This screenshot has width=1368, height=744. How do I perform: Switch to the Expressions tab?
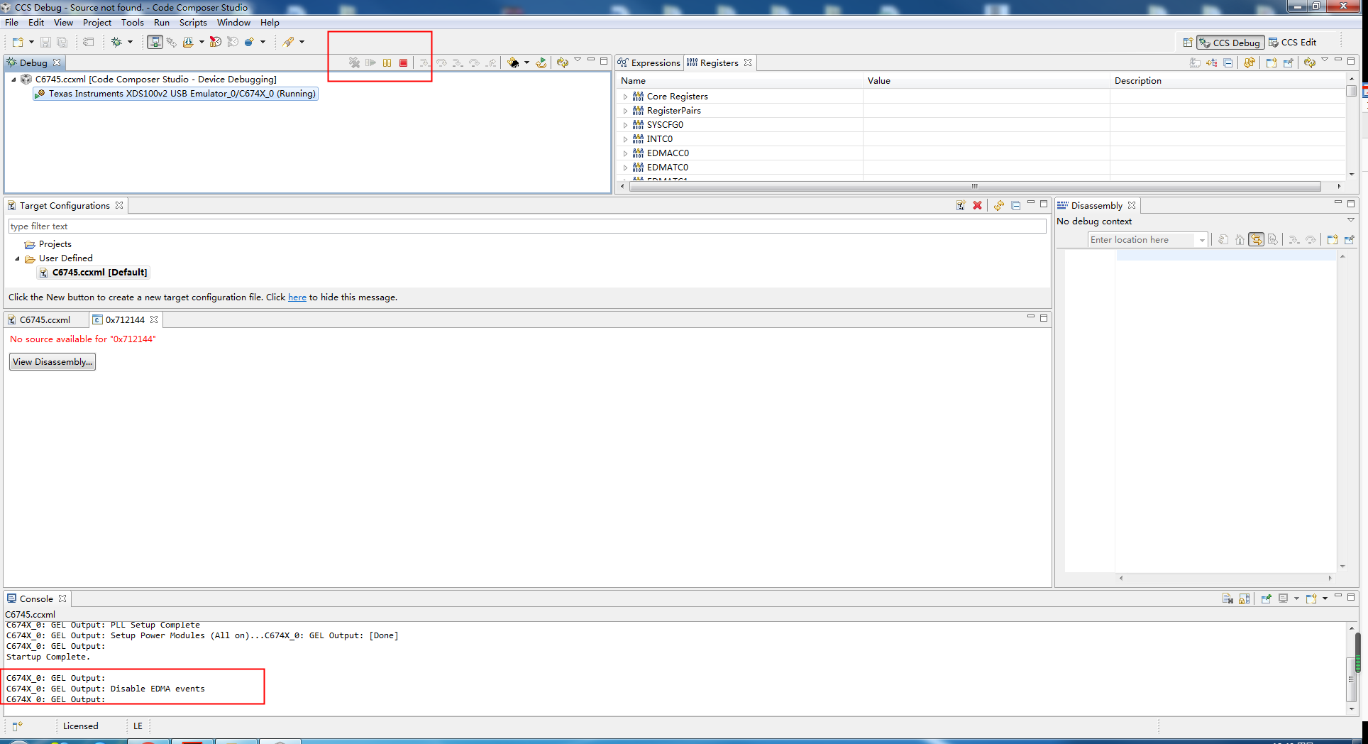click(x=649, y=62)
